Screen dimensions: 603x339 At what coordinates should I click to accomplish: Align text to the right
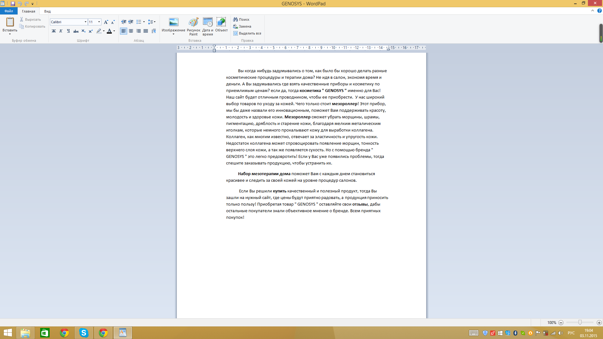(139, 31)
